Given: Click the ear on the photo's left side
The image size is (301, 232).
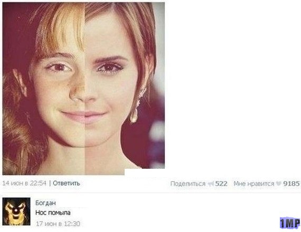Looking at the screenshot, I should coord(21,82).
